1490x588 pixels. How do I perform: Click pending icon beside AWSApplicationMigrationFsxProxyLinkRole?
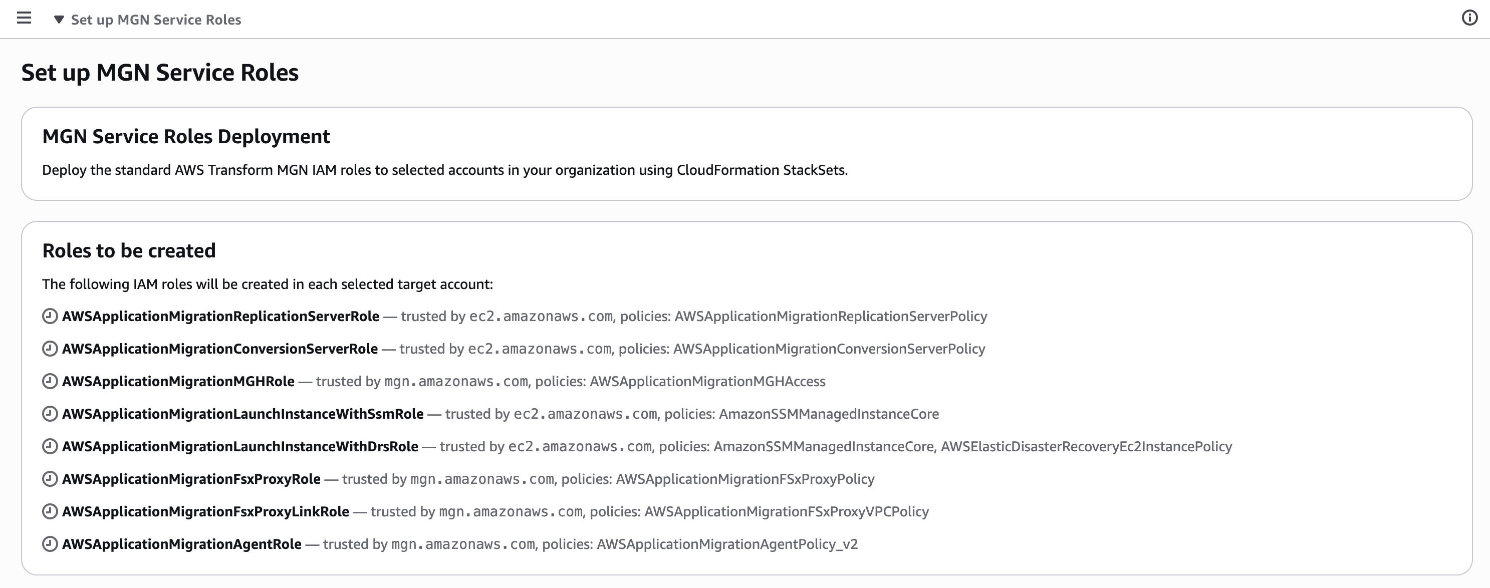coord(50,512)
